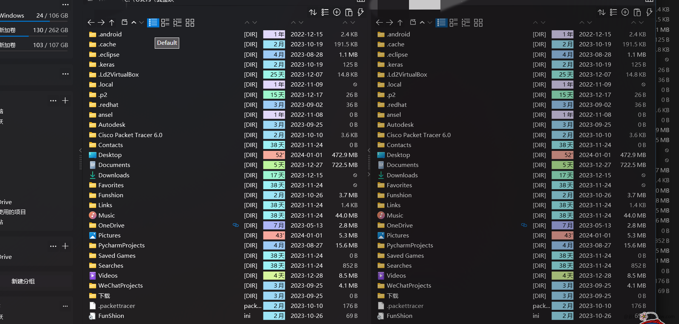Click the lightning bolt icon in right pane
Image resolution: width=679 pixels, height=324 pixels.
coord(649,12)
